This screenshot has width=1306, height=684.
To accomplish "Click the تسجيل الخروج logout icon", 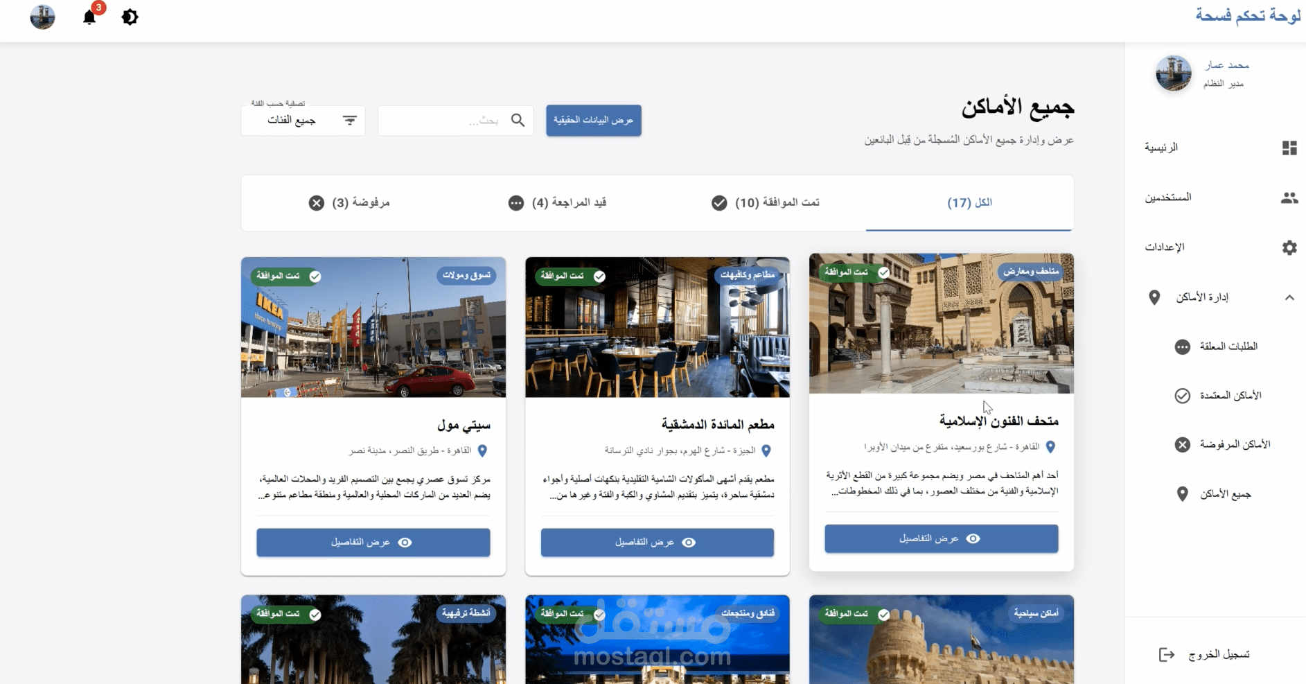I will (1167, 654).
